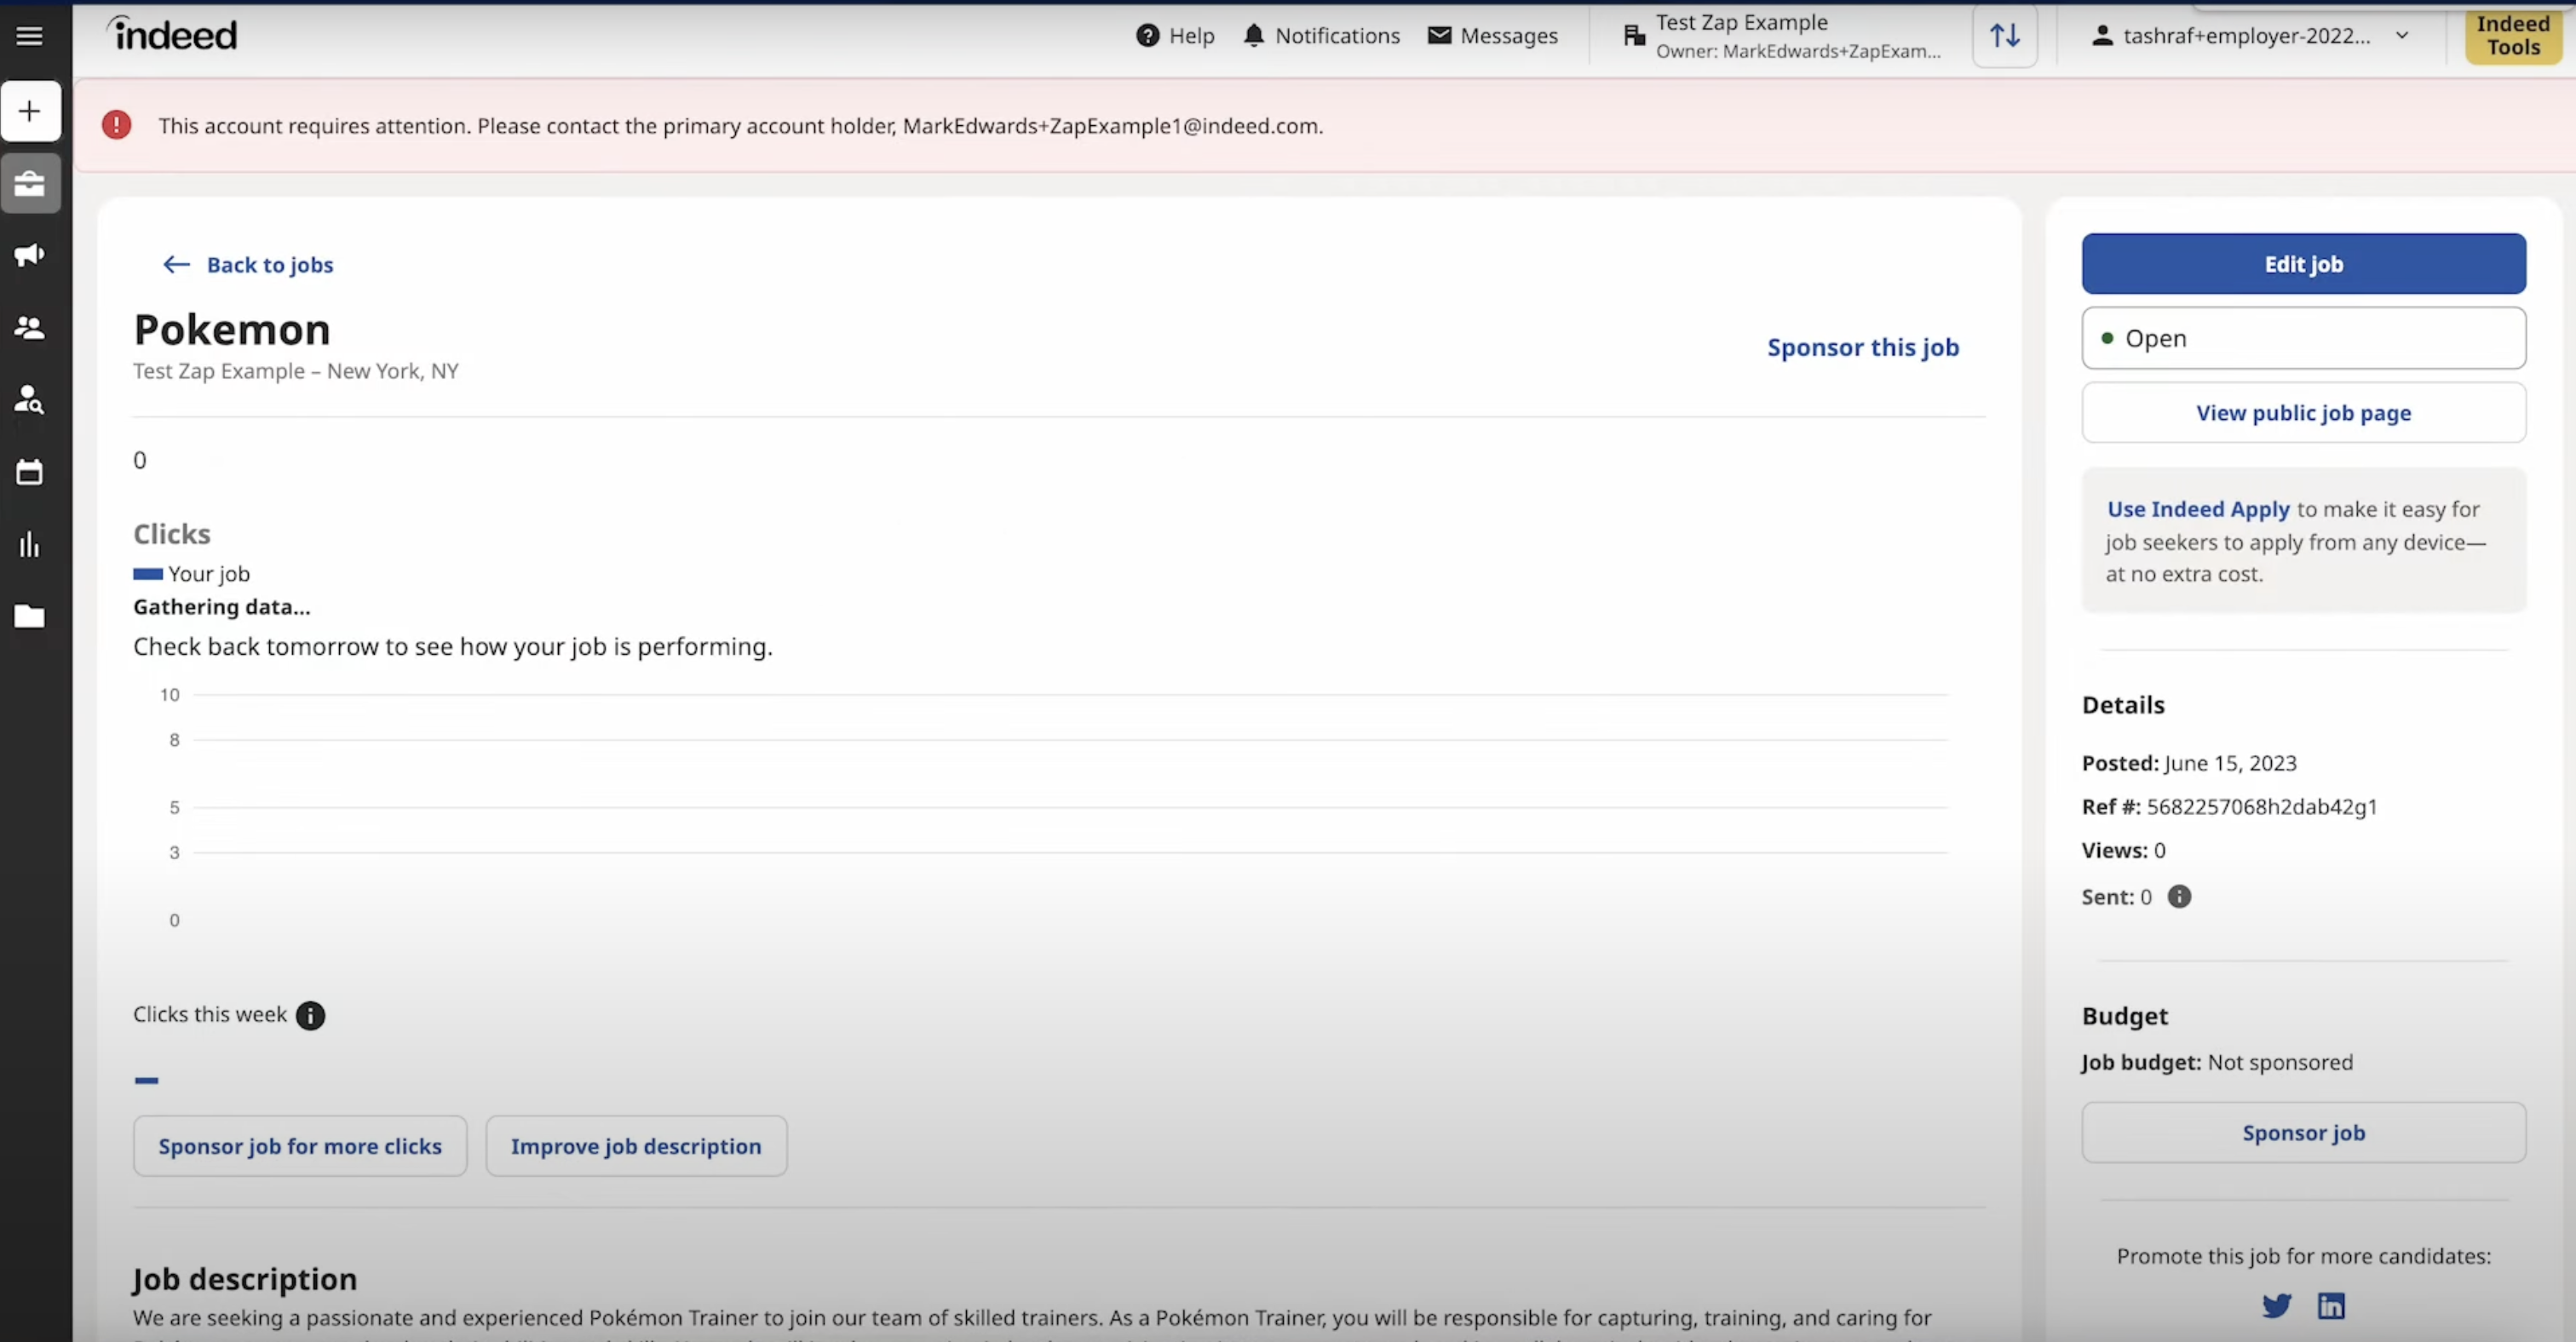The height and width of the screenshot is (1342, 2576).
Task: Open the Jobs briefcase icon in sidebar
Action: 30,183
